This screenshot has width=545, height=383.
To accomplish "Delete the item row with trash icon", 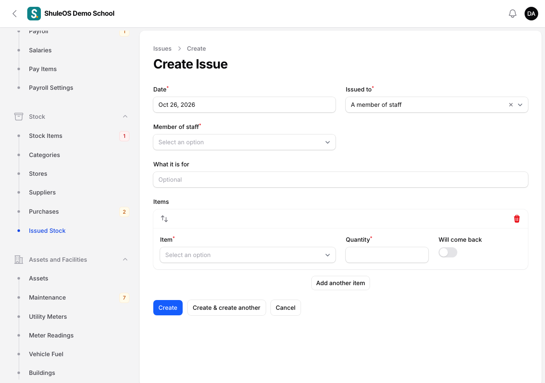I will coord(517,219).
